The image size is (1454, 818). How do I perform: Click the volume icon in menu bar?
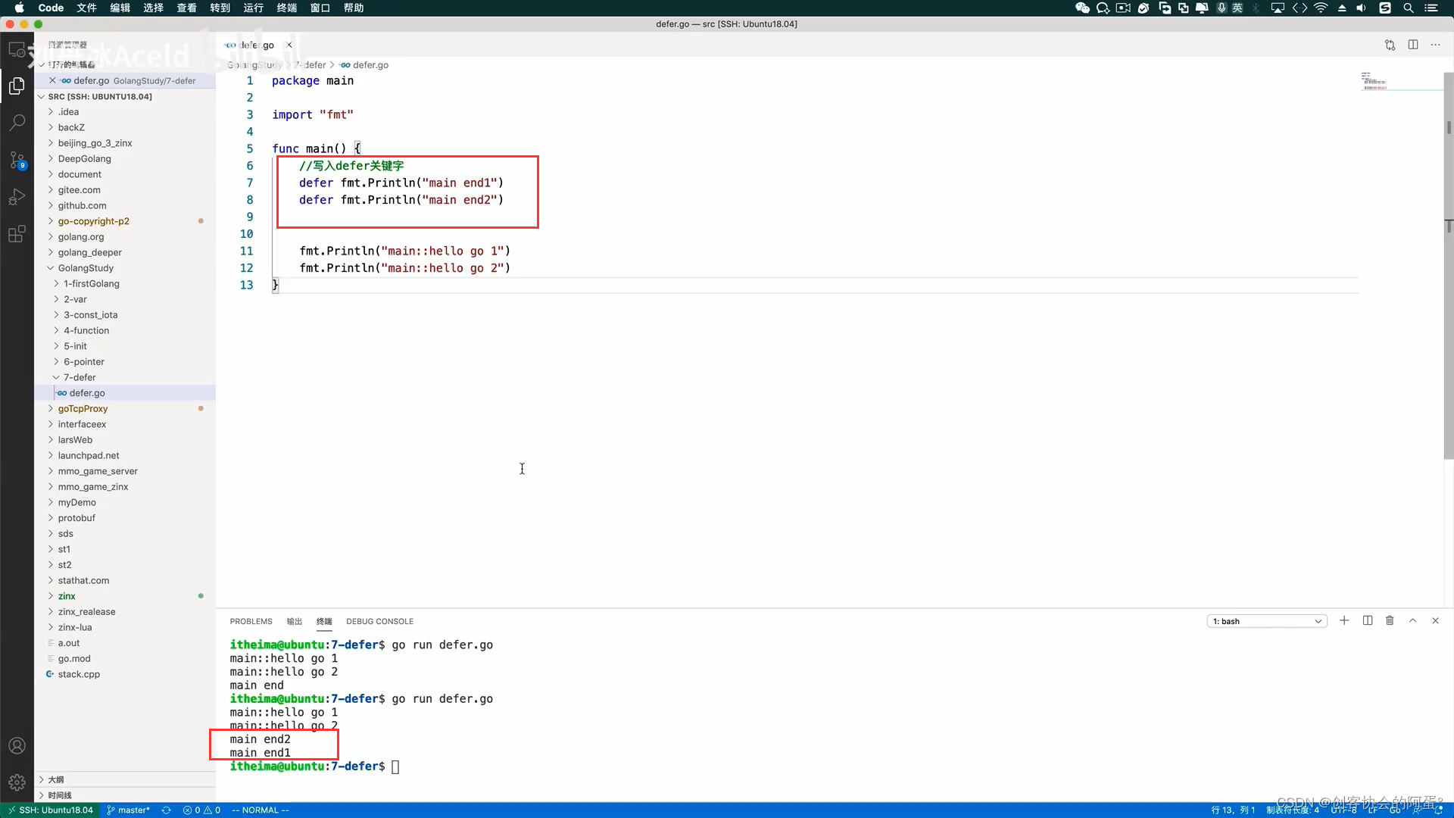coord(1361,8)
